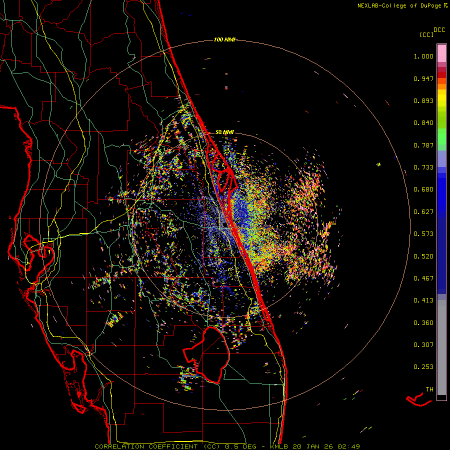Click the 0.947 value on the color scale

(x=423, y=78)
